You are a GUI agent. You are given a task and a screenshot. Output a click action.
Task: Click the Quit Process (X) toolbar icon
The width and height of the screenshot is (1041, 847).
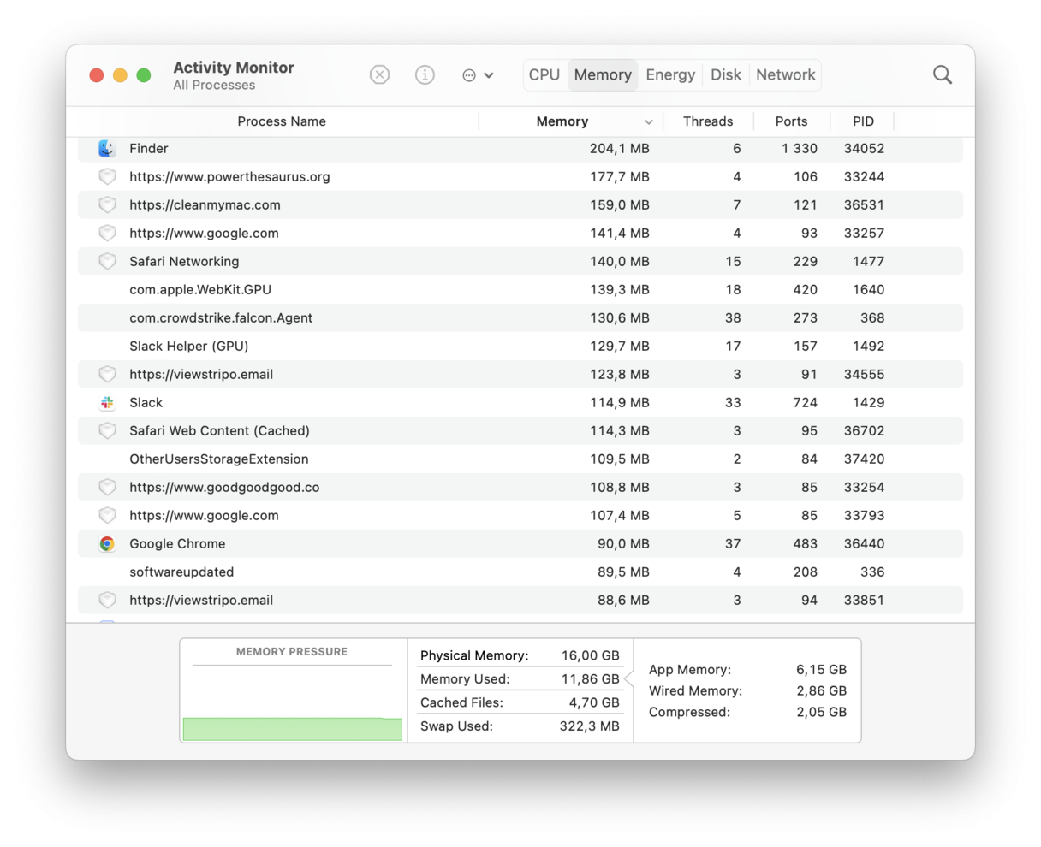pyautogui.click(x=379, y=74)
